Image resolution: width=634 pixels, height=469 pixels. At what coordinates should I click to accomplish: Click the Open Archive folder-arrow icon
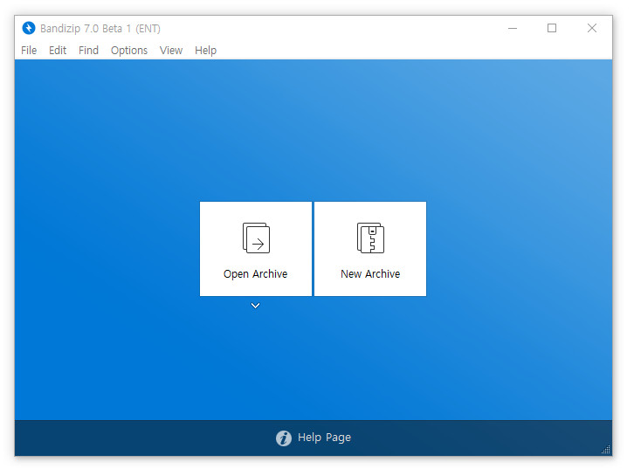(x=256, y=238)
